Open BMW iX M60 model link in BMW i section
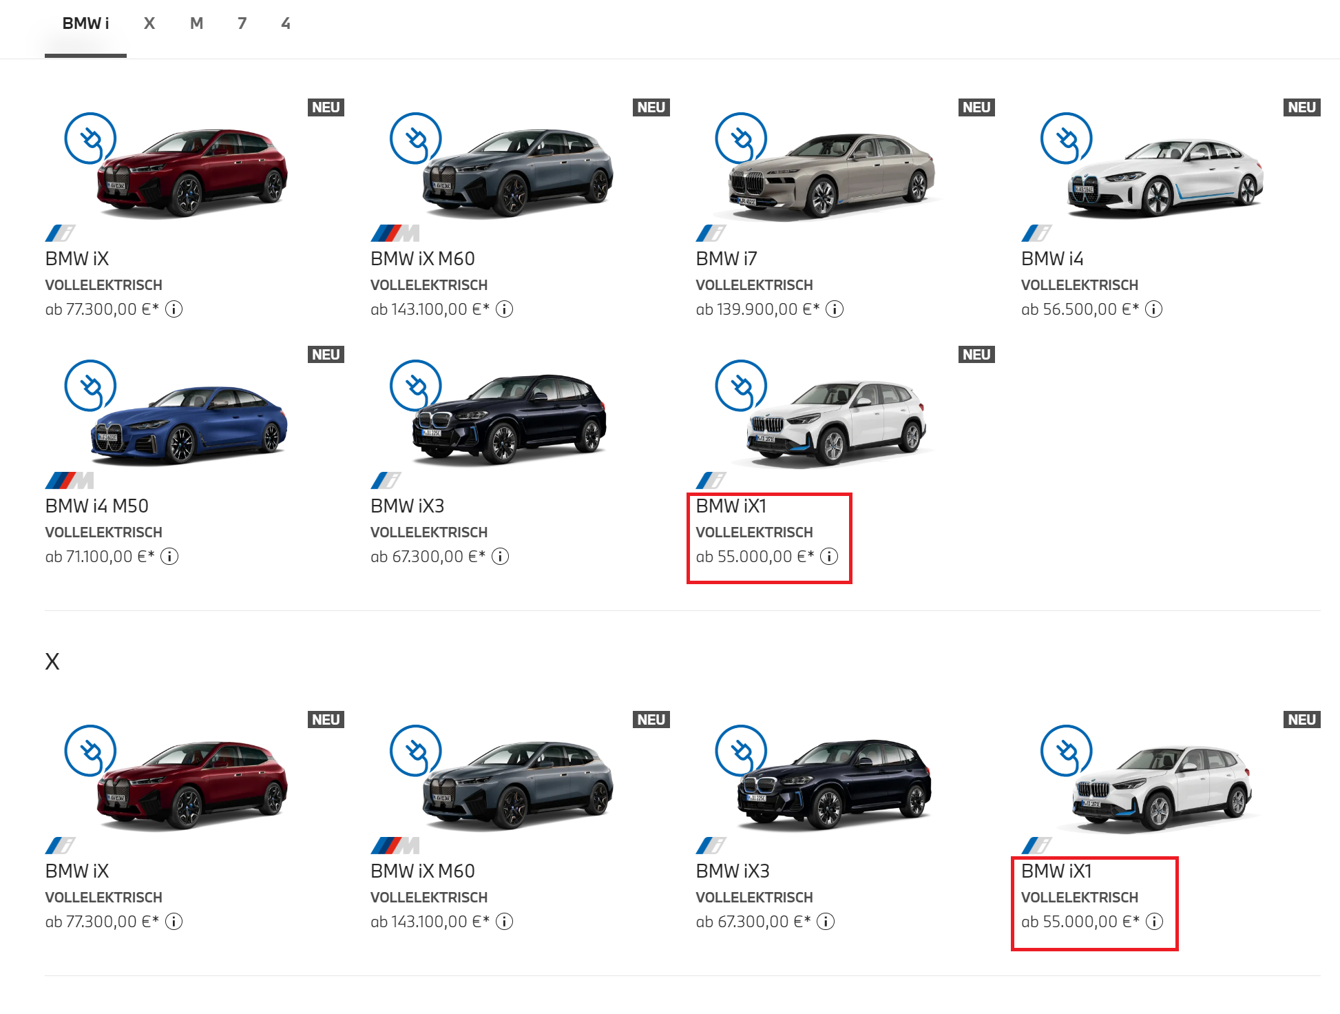Viewport: 1340px width, 1014px height. (x=422, y=259)
